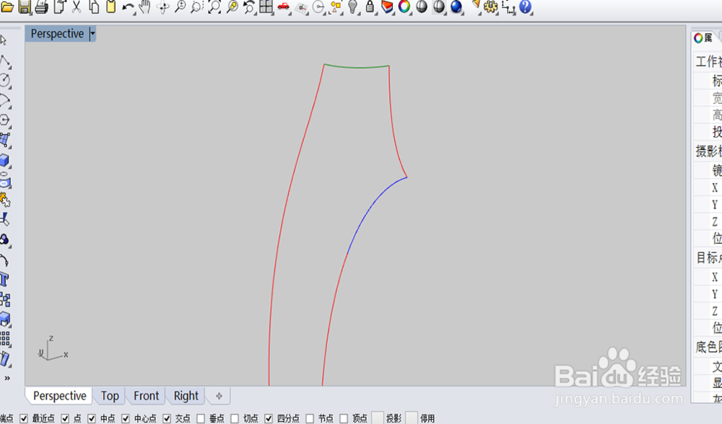Screen dimensions: 722x424
Task: Select surface from corner points tool
Action: pos(4,140)
